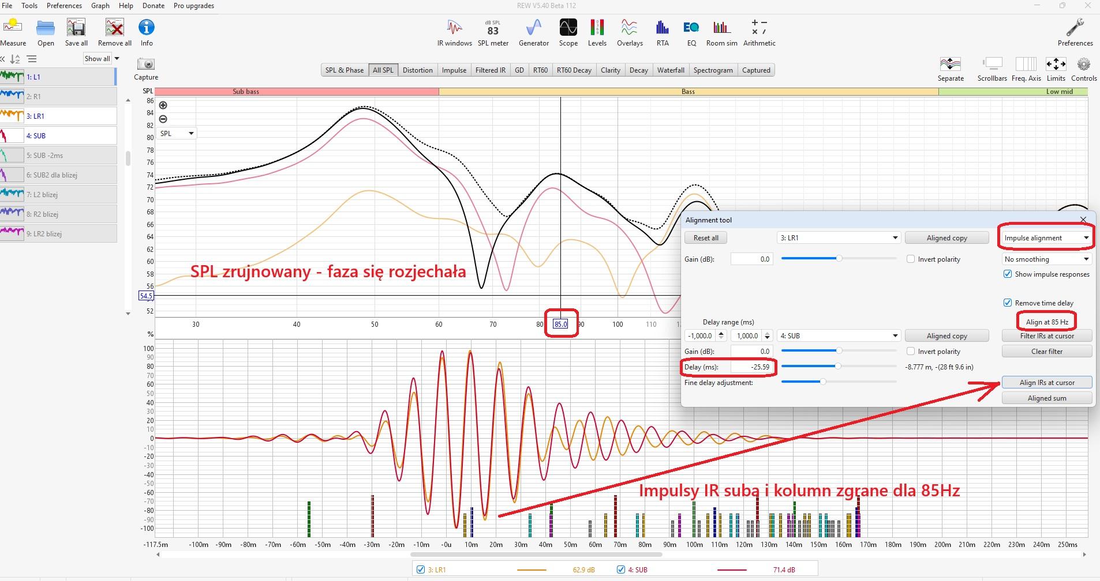
Task: Switch to the Waterfall tab
Action: (x=670, y=70)
